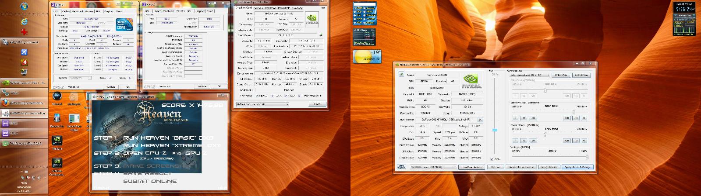701x196 pixels.
Task: Open the GPU selection dropdown in NVIDIA Inspector
Action: point(433,167)
